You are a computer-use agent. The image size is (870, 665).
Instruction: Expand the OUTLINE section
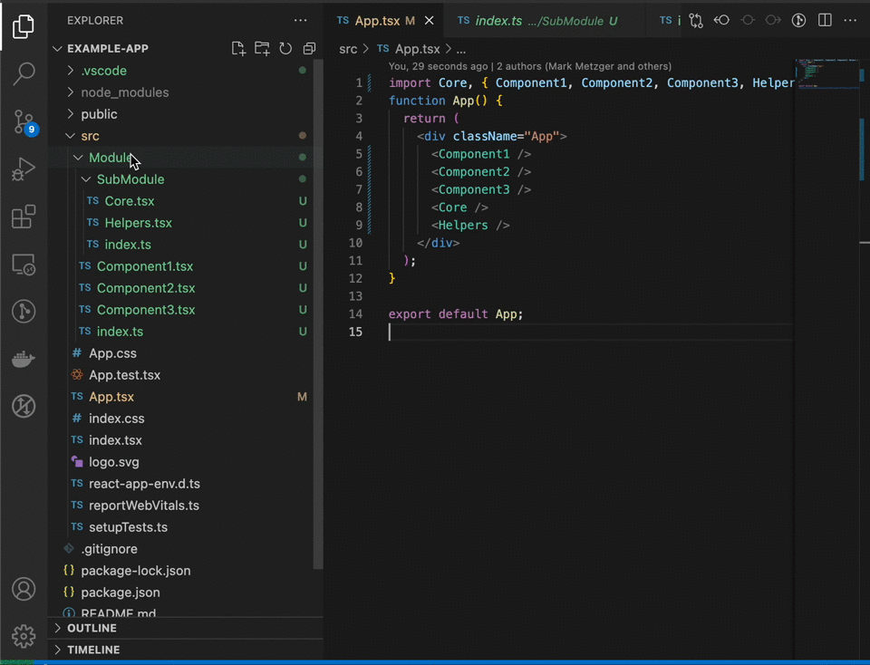pos(185,628)
